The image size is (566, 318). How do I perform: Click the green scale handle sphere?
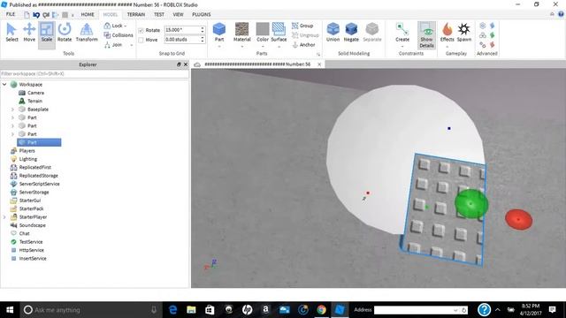click(471, 204)
